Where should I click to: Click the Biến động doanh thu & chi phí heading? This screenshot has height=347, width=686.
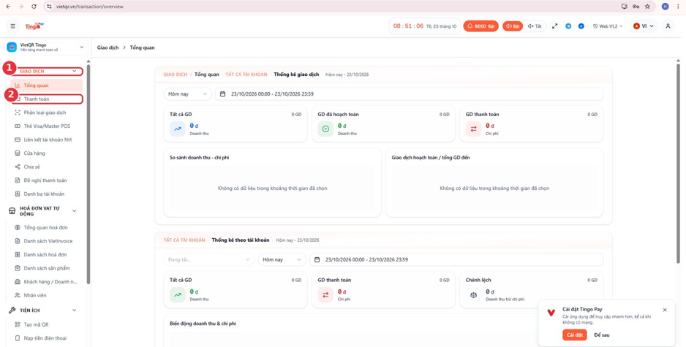coord(203,324)
